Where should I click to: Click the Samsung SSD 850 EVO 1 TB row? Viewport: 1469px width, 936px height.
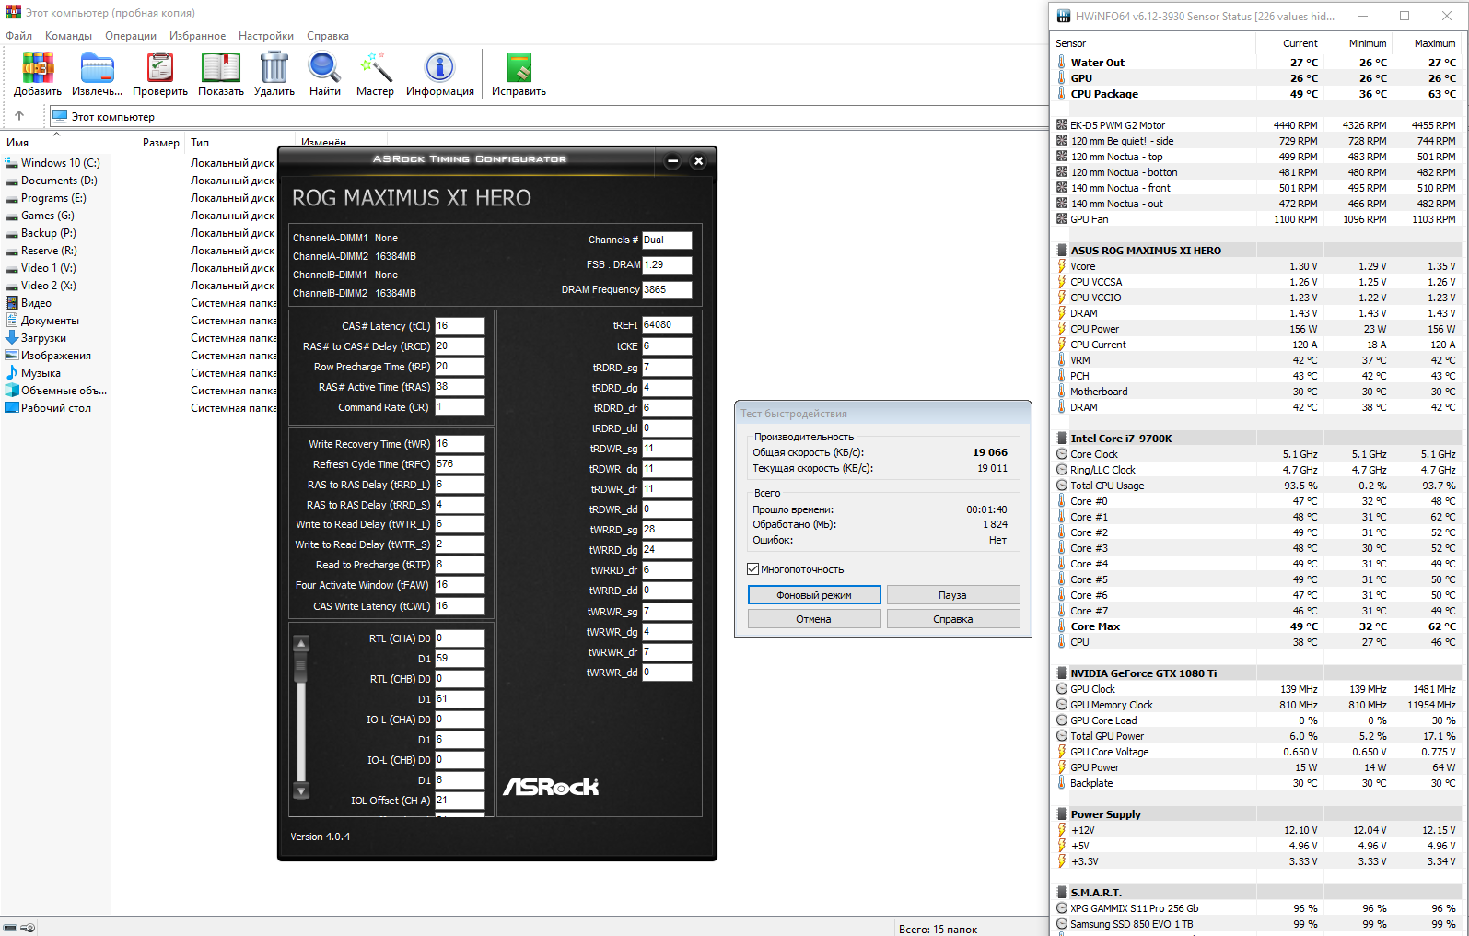1258,924
